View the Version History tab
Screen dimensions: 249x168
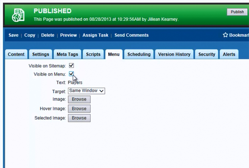[174, 54]
